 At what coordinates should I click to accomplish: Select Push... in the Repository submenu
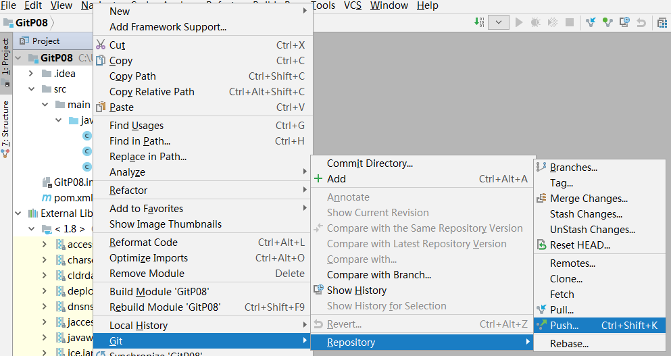564,326
